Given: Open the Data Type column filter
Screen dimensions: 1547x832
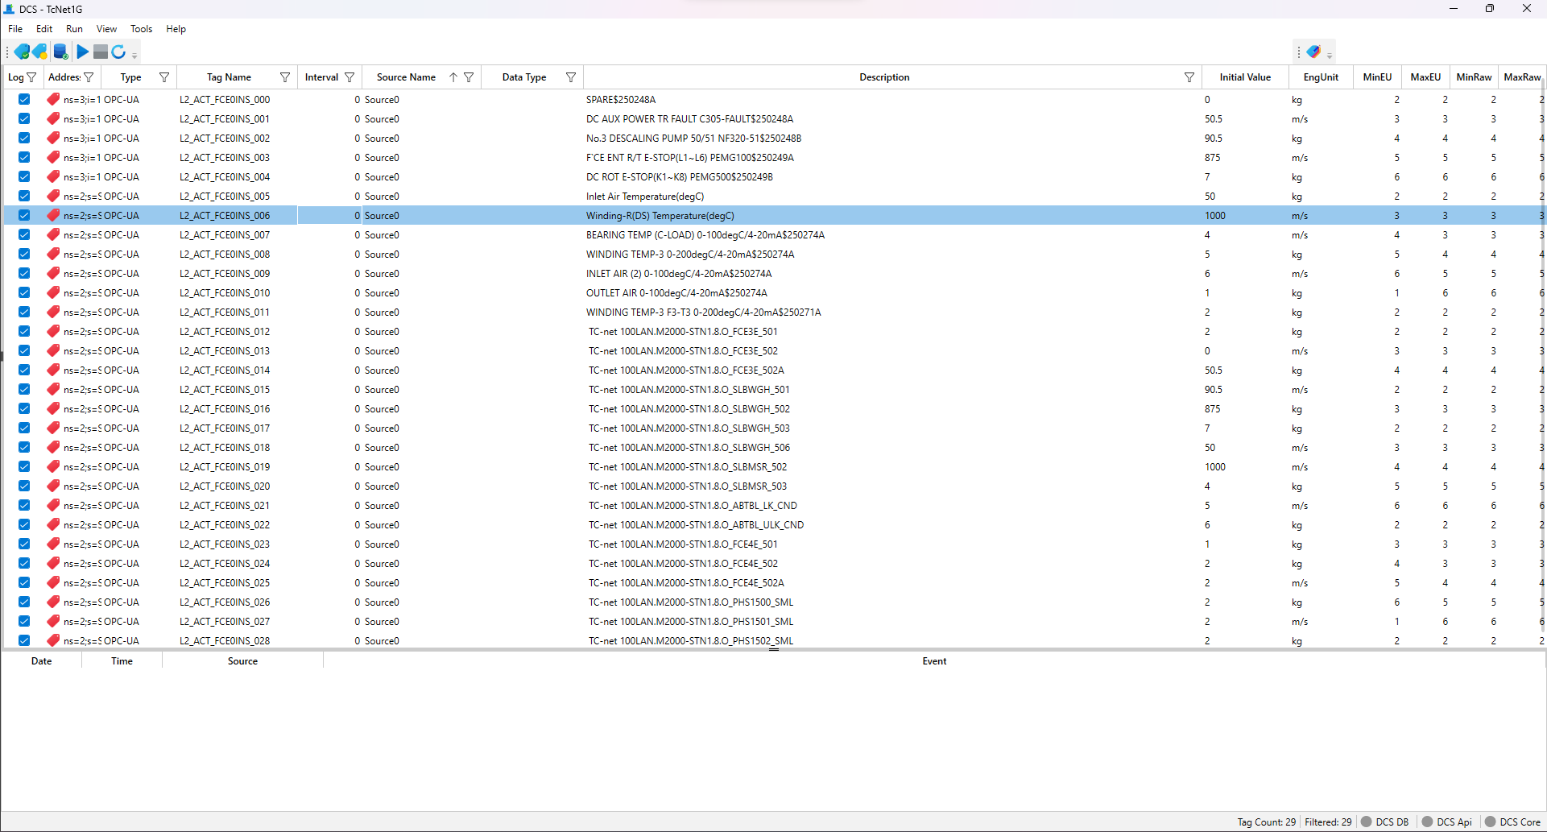Looking at the screenshot, I should [x=570, y=77].
